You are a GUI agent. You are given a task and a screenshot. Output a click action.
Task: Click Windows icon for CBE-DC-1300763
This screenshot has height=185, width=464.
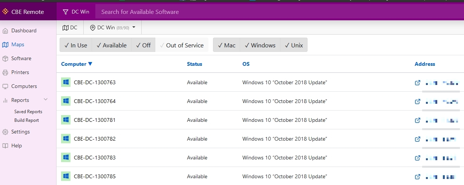click(66, 82)
